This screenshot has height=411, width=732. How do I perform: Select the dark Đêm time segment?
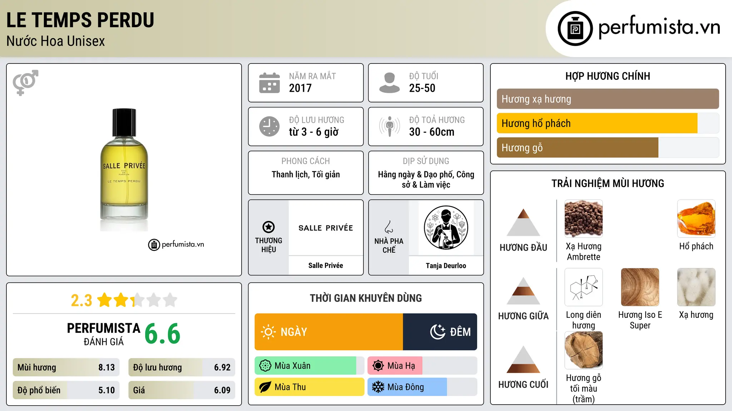(440, 332)
